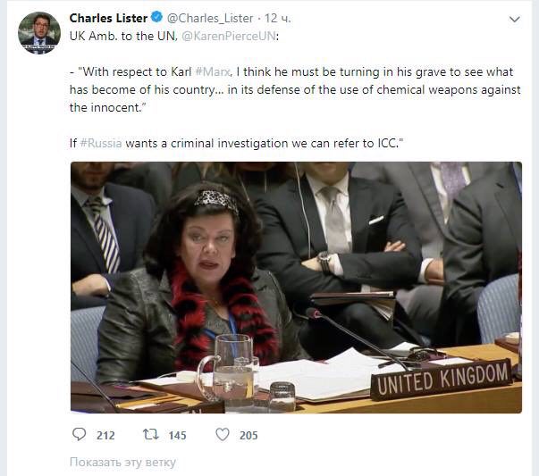Click the @Charles_Lister handle
Image resolution: width=539 pixels, height=476 pixels.
point(210,18)
